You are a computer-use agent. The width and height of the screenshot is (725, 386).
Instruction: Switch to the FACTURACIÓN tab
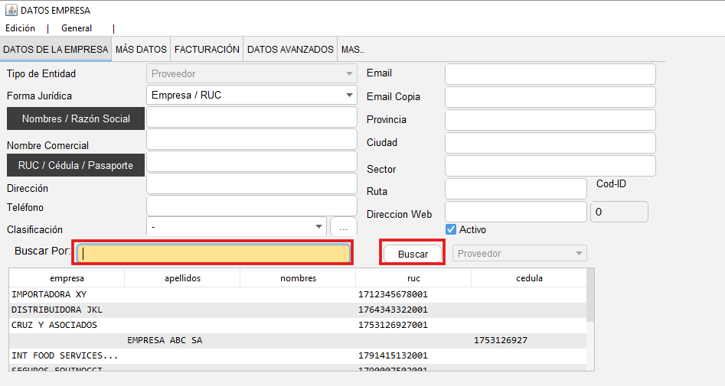tap(207, 49)
